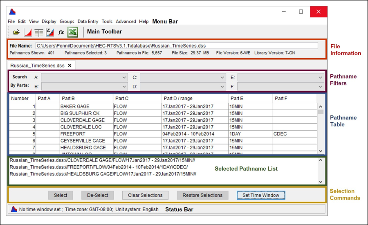Select BAKER GAGE row

coord(163,106)
